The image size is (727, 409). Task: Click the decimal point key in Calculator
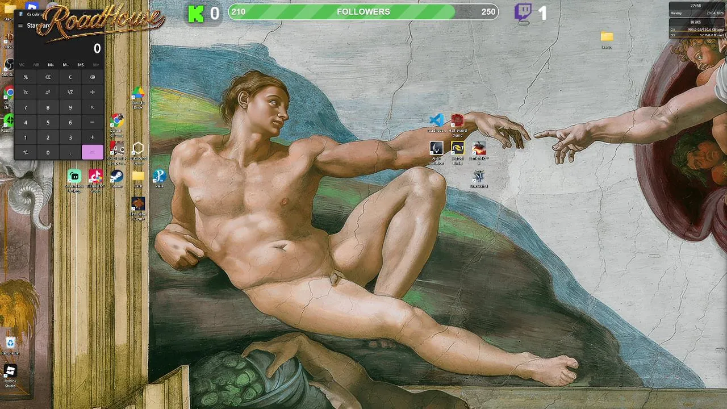[70, 152]
